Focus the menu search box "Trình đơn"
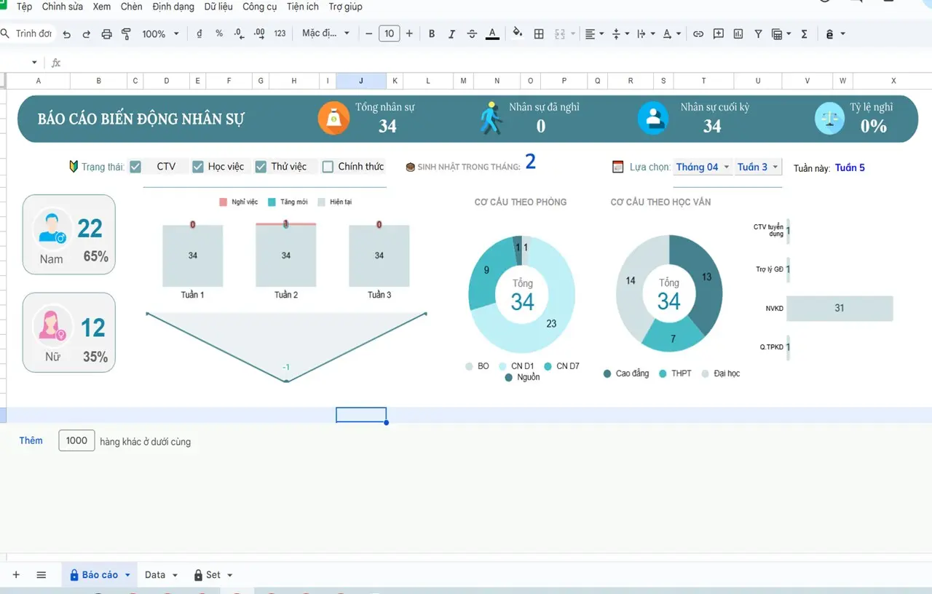This screenshot has height=594, width=932. pyautogui.click(x=28, y=33)
